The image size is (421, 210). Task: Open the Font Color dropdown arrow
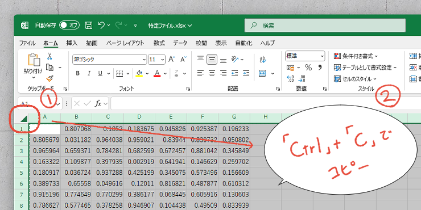(165, 74)
